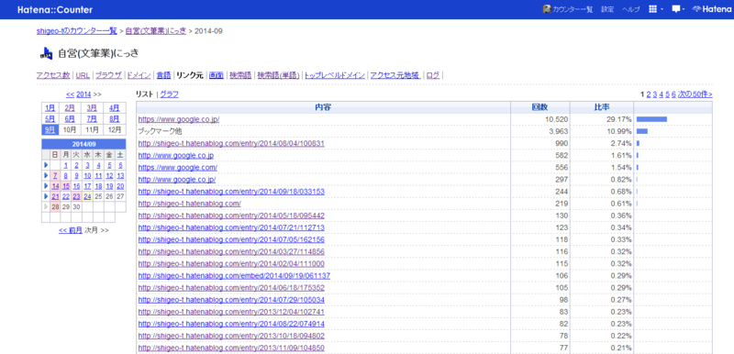Screen dimensions: 734x354
Task: Click カウンター一覧 in the header
Action: (573, 10)
